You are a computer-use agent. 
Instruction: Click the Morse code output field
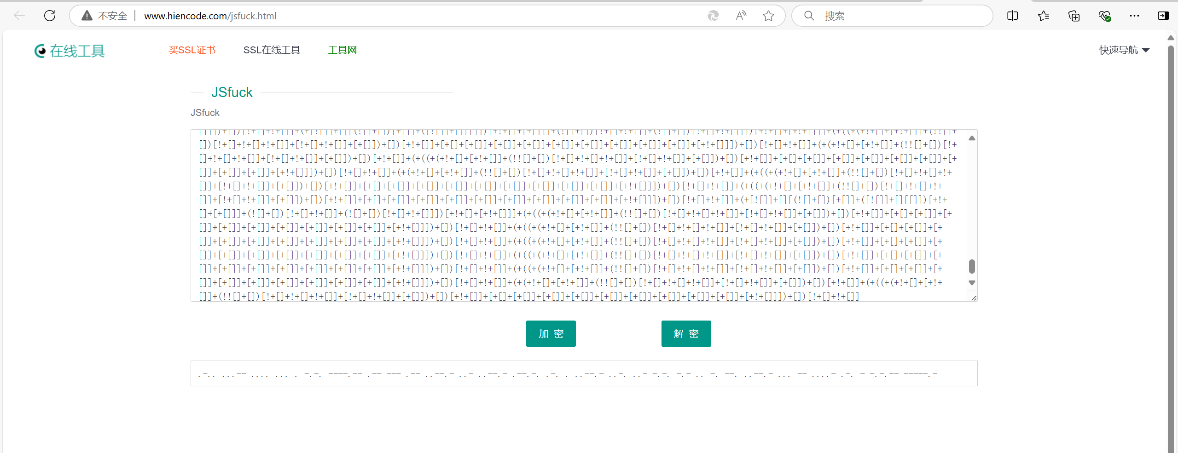[583, 373]
